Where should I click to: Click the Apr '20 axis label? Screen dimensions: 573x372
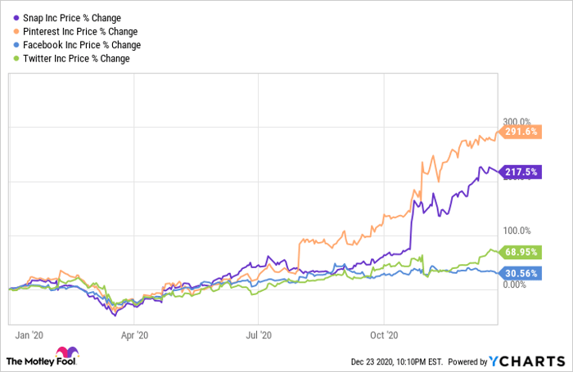pyautogui.click(x=133, y=335)
